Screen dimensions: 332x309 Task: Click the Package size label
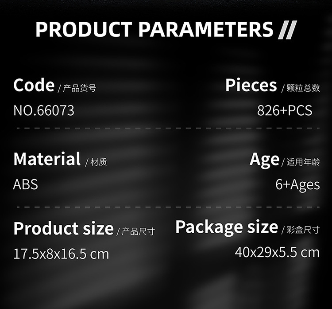click(227, 227)
